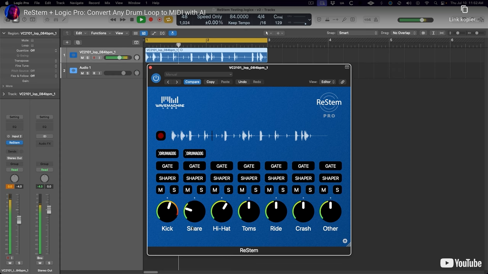The width and height of the screenshot is (488, 274).
Task: Click the Record button in transport
Action: point(151,19)
